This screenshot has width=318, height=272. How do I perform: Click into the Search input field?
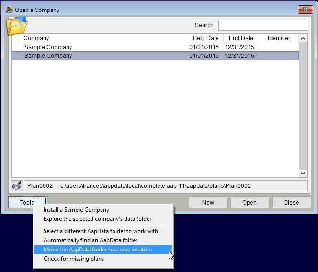point(263,25)
